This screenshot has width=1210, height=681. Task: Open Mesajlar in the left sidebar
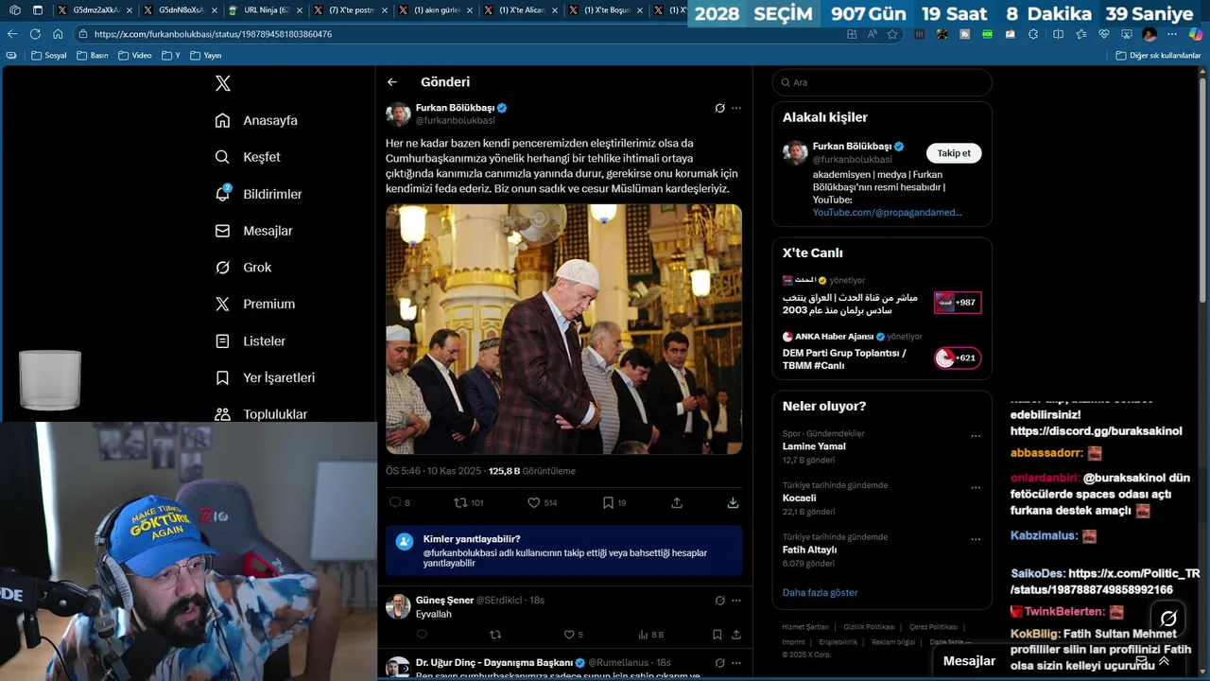point(253,231)
